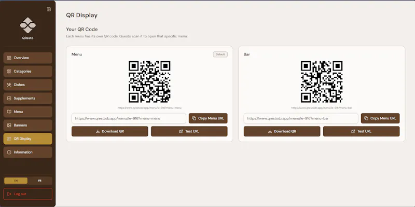Click the QResto diamond logo
The image size is (415, 207).
pos(28,25)
